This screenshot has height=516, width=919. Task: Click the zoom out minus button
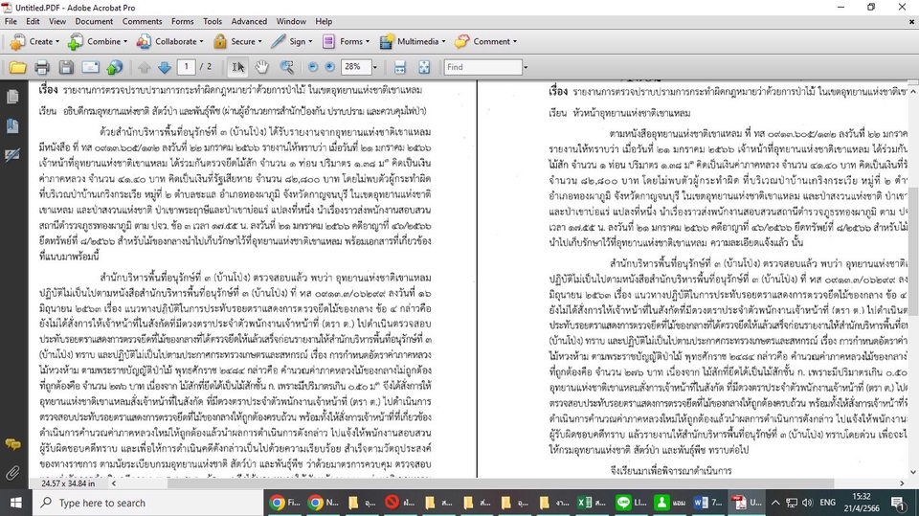click(x=312, y=67)
